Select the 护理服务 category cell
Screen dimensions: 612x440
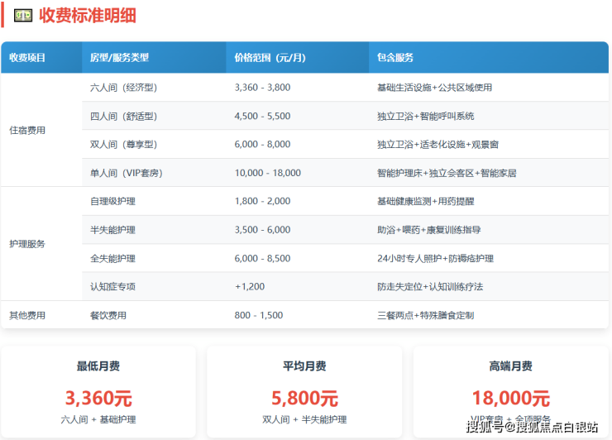[27, 244]
